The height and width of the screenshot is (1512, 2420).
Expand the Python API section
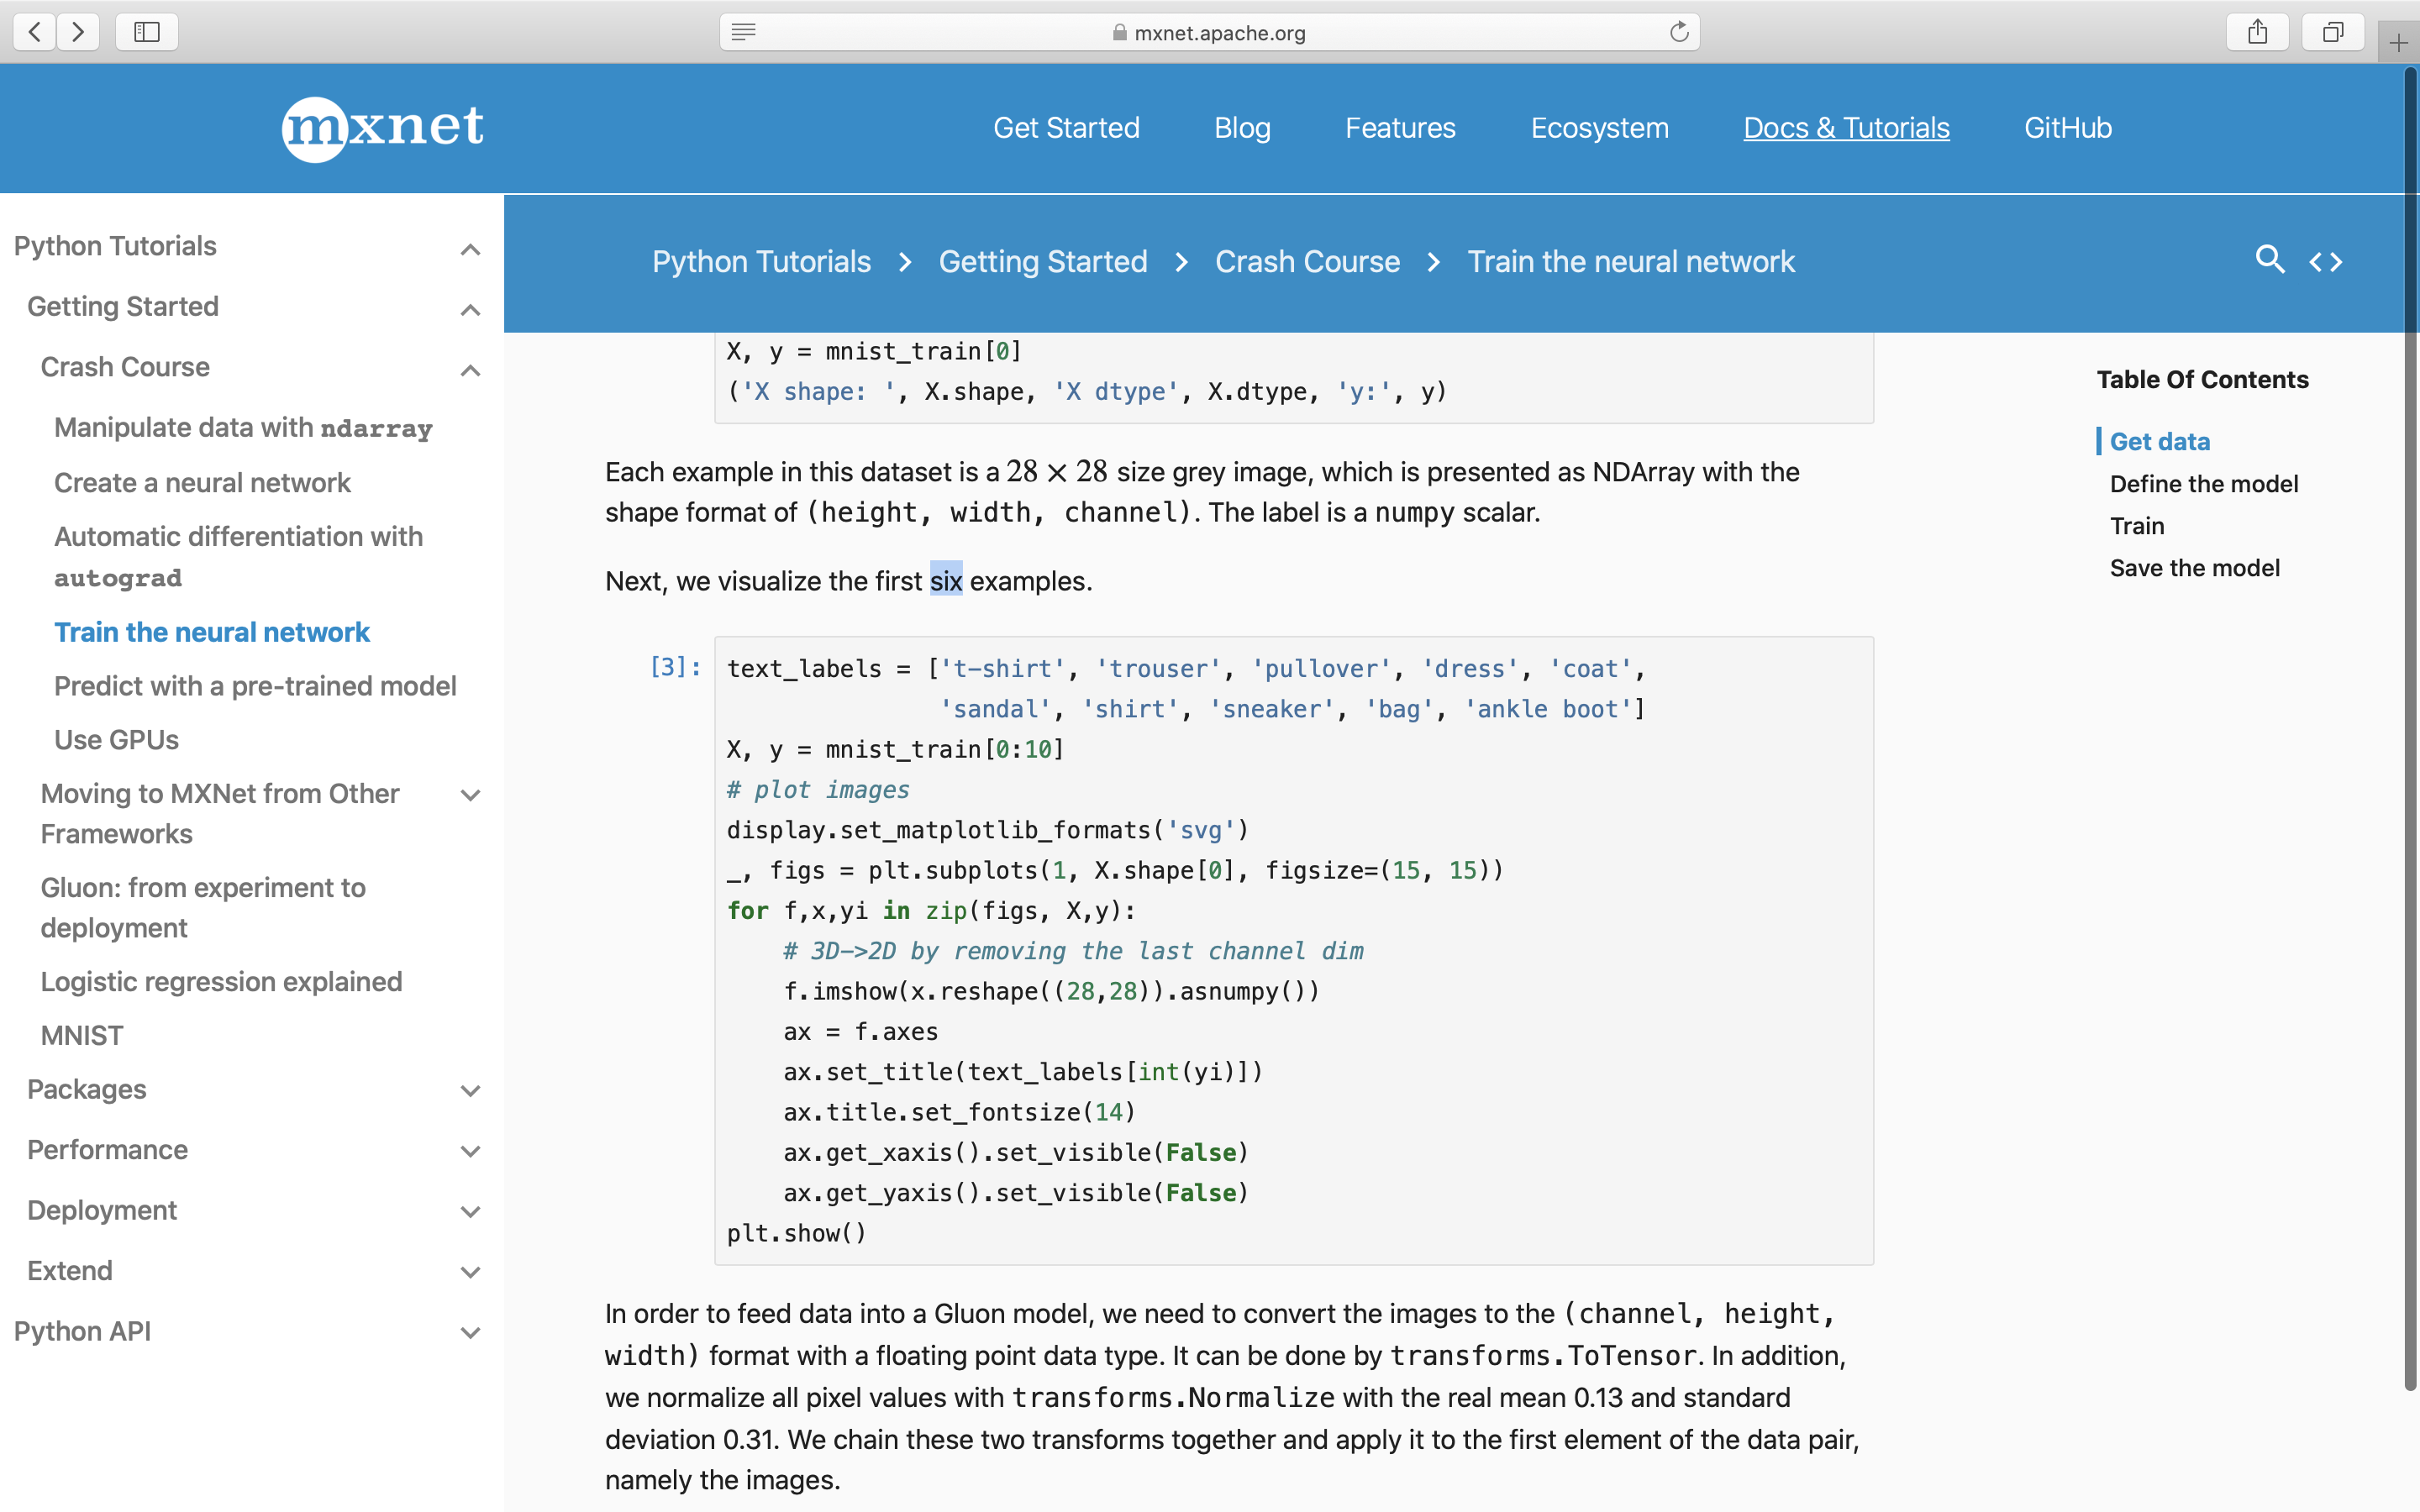pos(470,1331)
